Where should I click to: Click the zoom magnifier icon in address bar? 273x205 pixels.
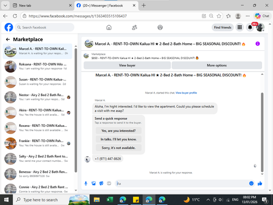[x=211, y=16]
